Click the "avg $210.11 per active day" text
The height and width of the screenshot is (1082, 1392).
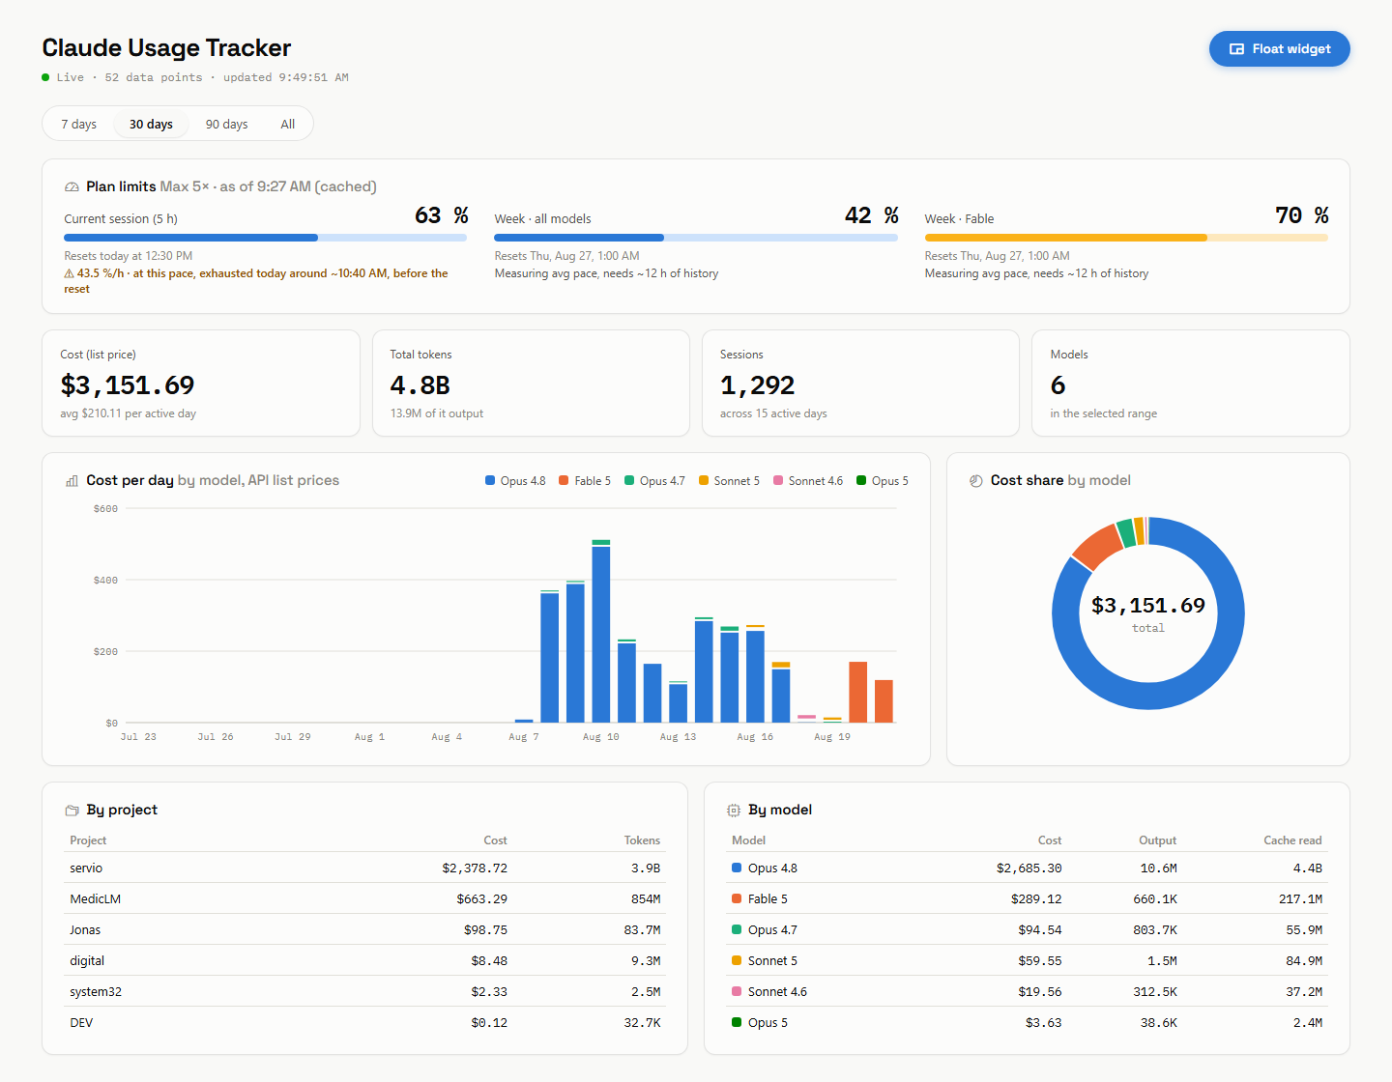[x=129, y=413]
